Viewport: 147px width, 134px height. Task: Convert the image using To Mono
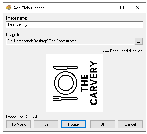point(19,124)
